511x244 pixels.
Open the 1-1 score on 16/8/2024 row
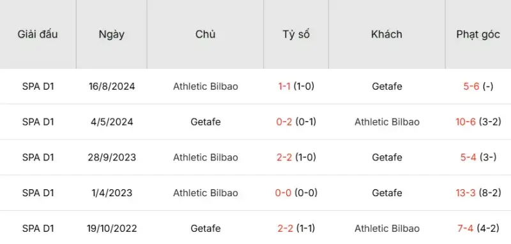pos(284,87)
